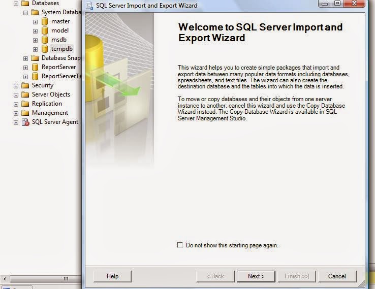Click Object Explorer scrollbar left arrow
375x289 pixels.
pyautogui.click(x=4, y=279)
